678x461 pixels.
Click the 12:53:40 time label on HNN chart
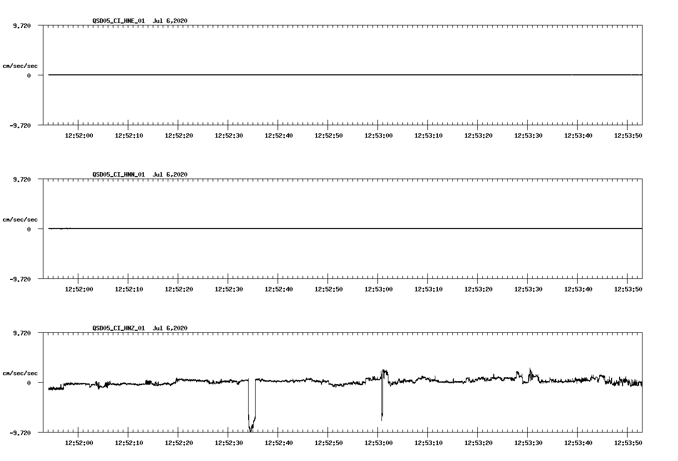pyautogui.click(x=578, y=289)
